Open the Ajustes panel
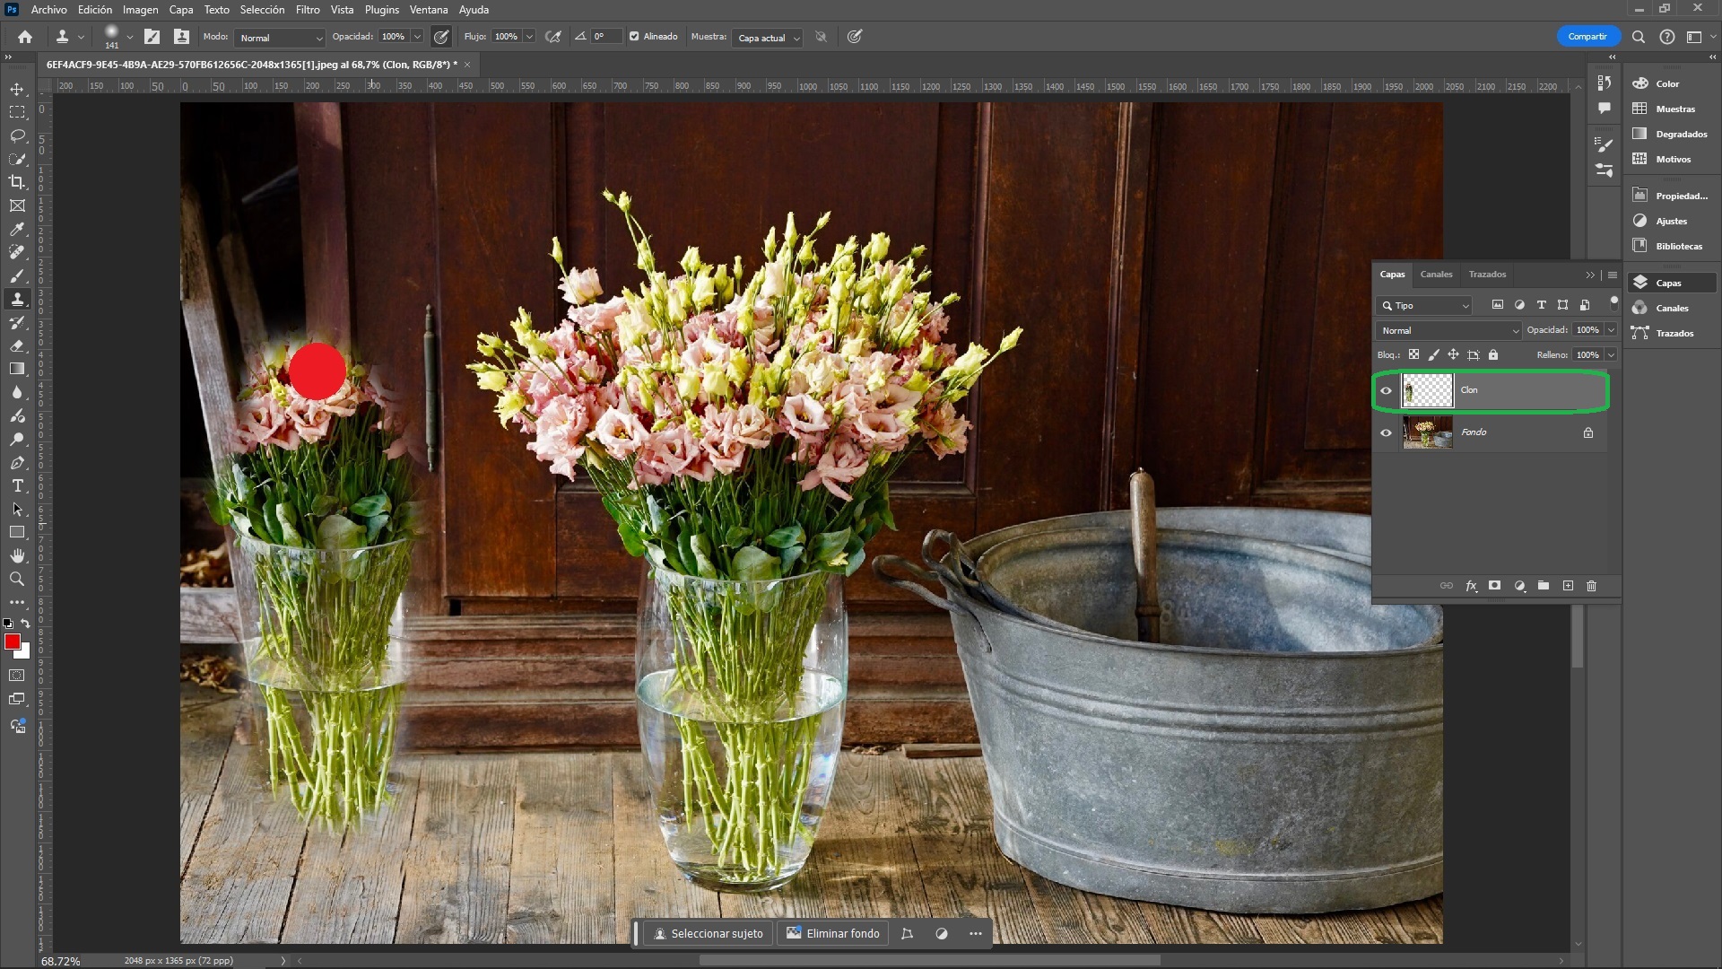 click(x=1669, y=221)
